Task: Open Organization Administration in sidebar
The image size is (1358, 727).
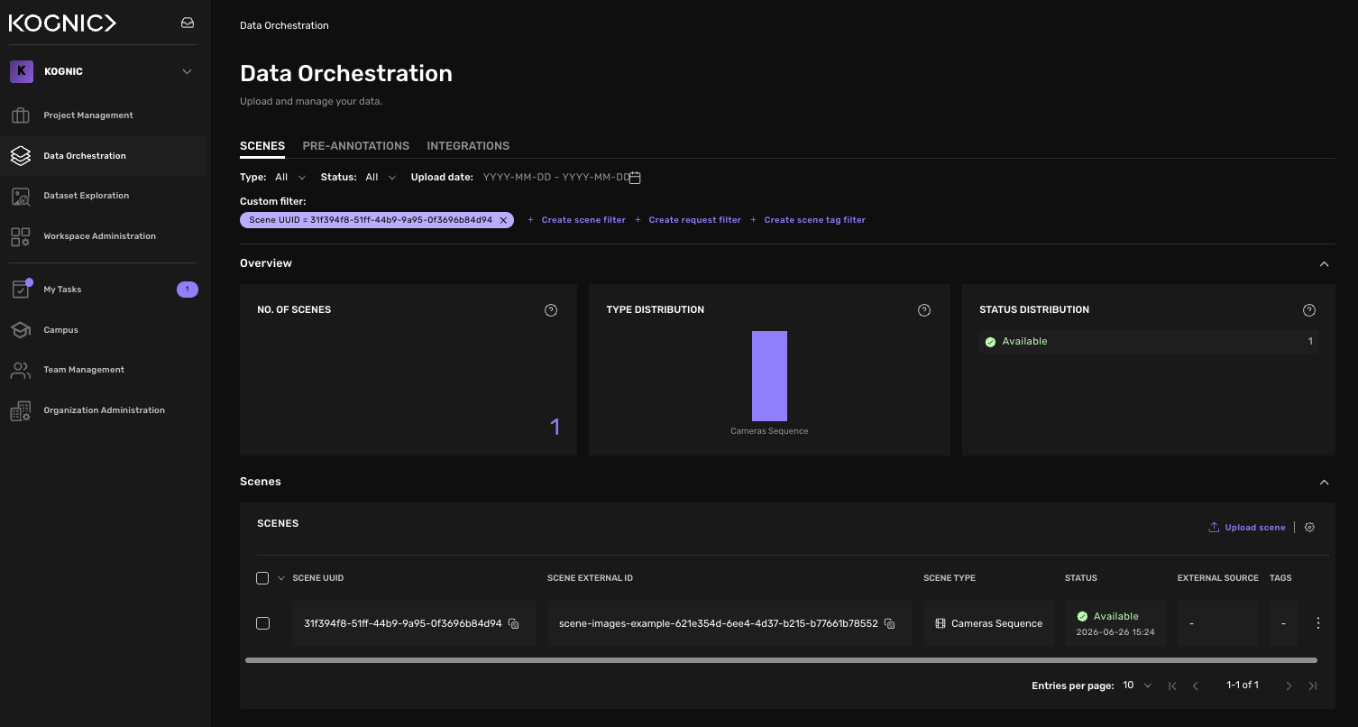Action: 104,410
